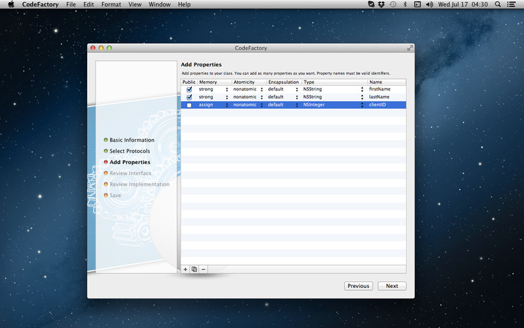Sort by the Memory column header
This screenshot has width=524, height=328.
(x=215, y=82)
